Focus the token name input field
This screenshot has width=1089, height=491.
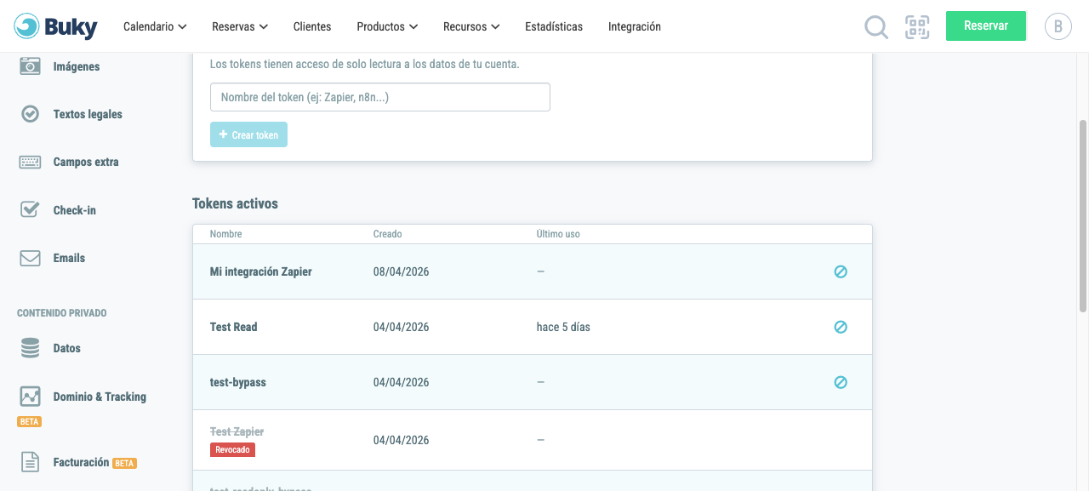pyautogui.click(x=380, y=97)
